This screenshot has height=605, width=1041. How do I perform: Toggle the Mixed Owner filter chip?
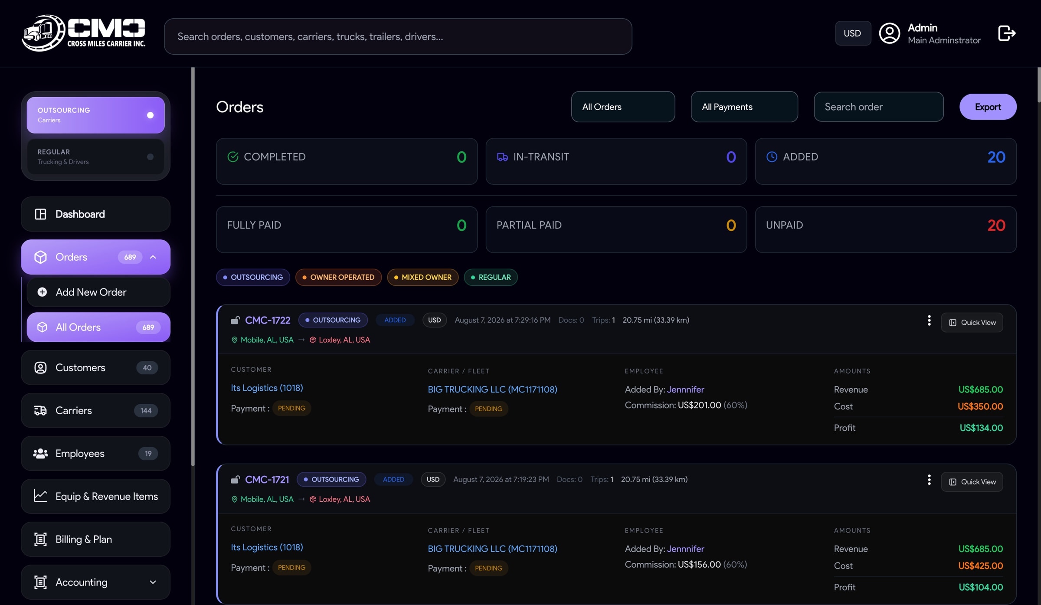tap(422, 278)
